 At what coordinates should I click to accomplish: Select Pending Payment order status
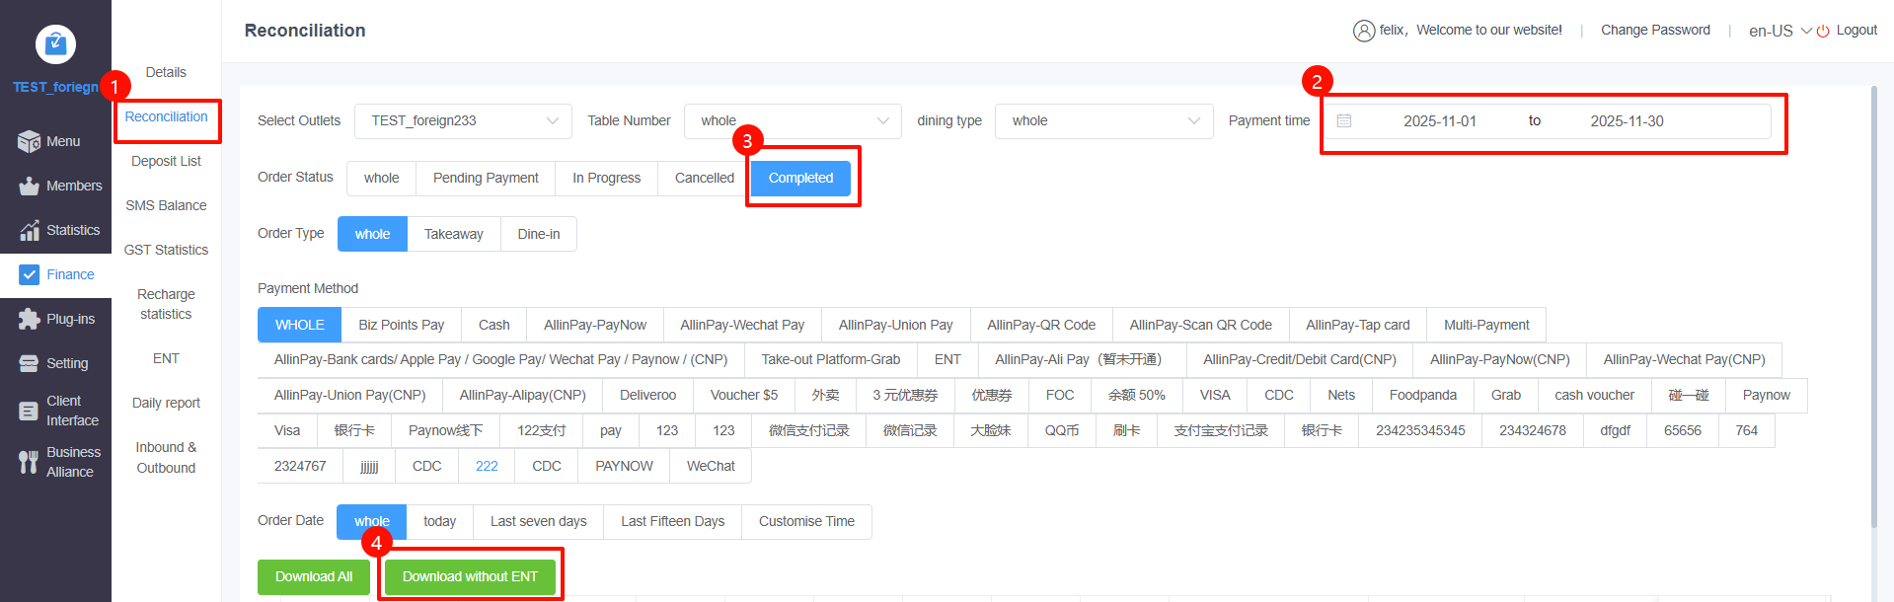pos(486,179)
